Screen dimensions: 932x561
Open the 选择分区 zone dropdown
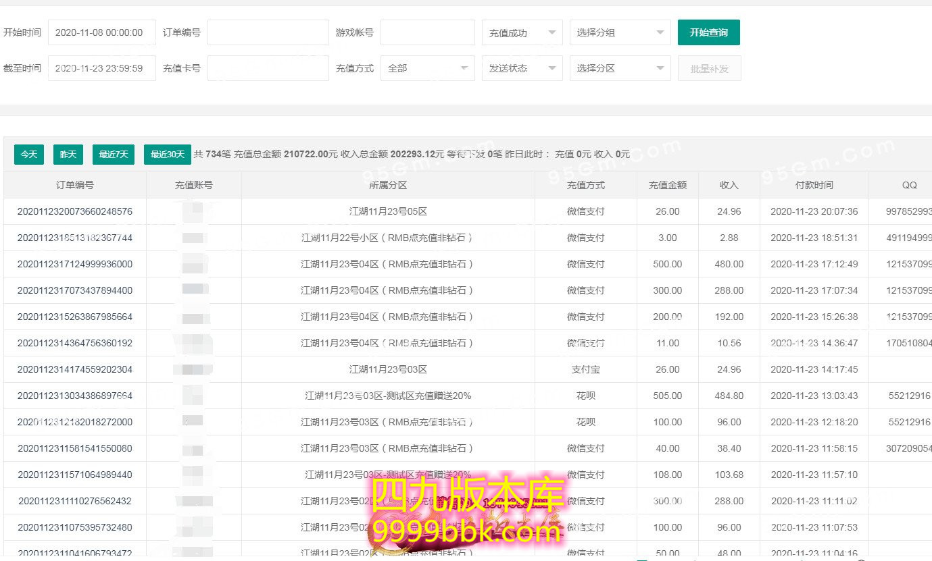coord(620,68)
